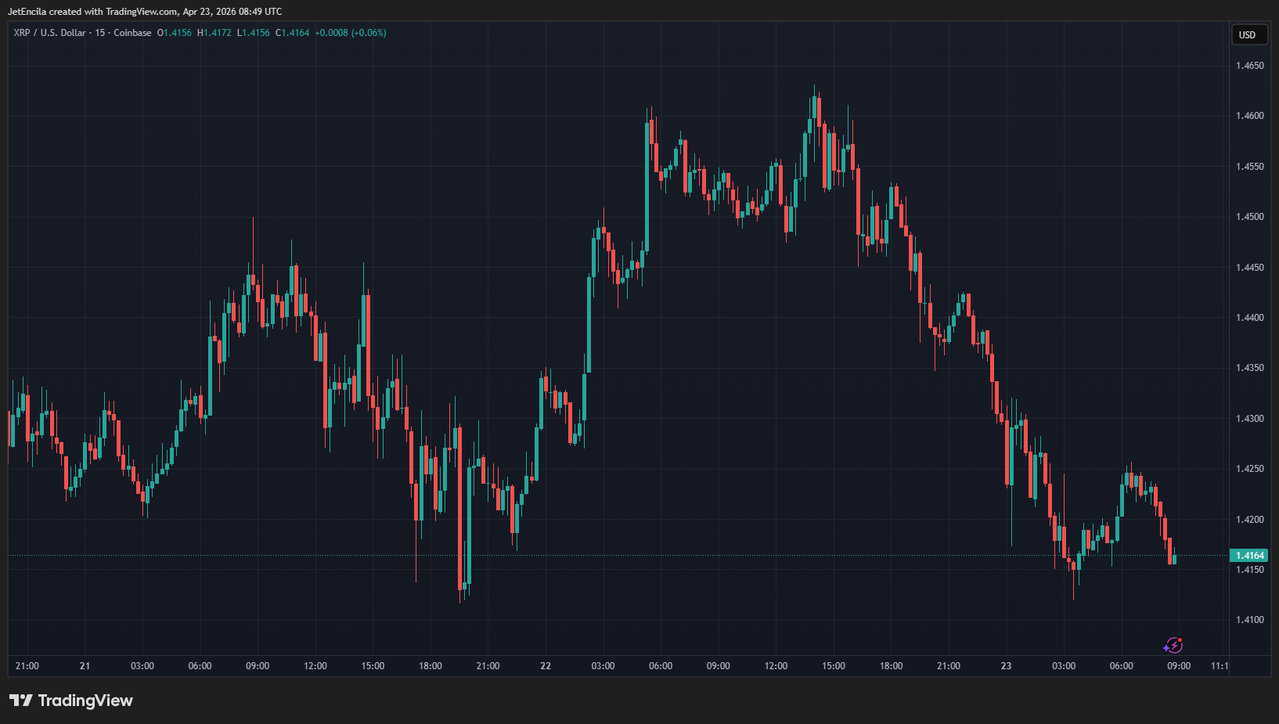Click the purple lightning bolt icon on chart
The width and height of the screenshot is (1279, 724).
(x=1173, y=646)
